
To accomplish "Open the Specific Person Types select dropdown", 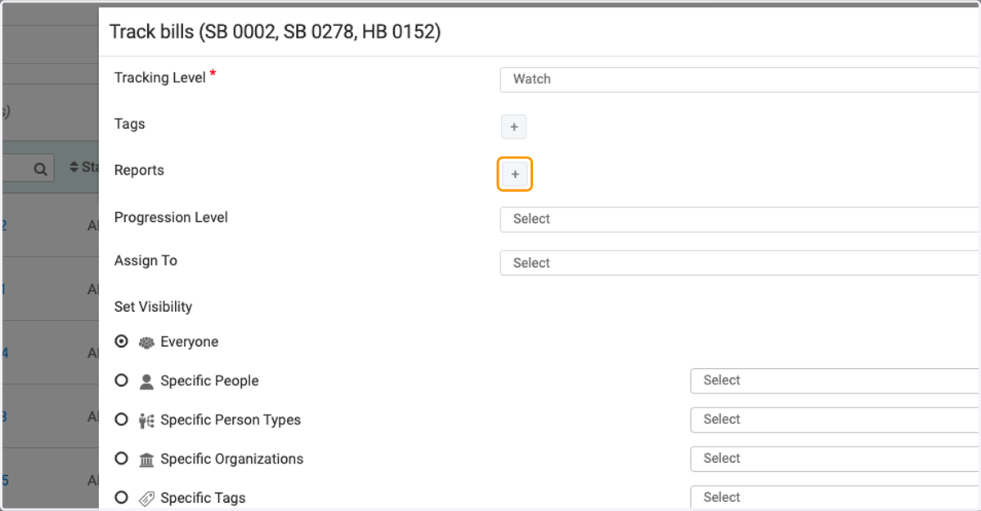I will click(x=835, y=420).
